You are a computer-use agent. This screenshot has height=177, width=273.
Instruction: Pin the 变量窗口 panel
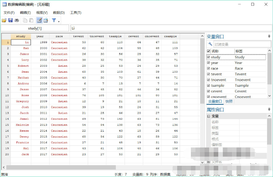coord(269,36)
